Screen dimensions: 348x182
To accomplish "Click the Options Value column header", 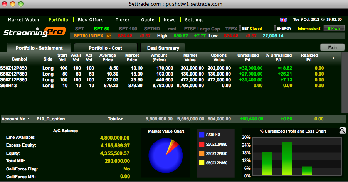I will [219, 57].
